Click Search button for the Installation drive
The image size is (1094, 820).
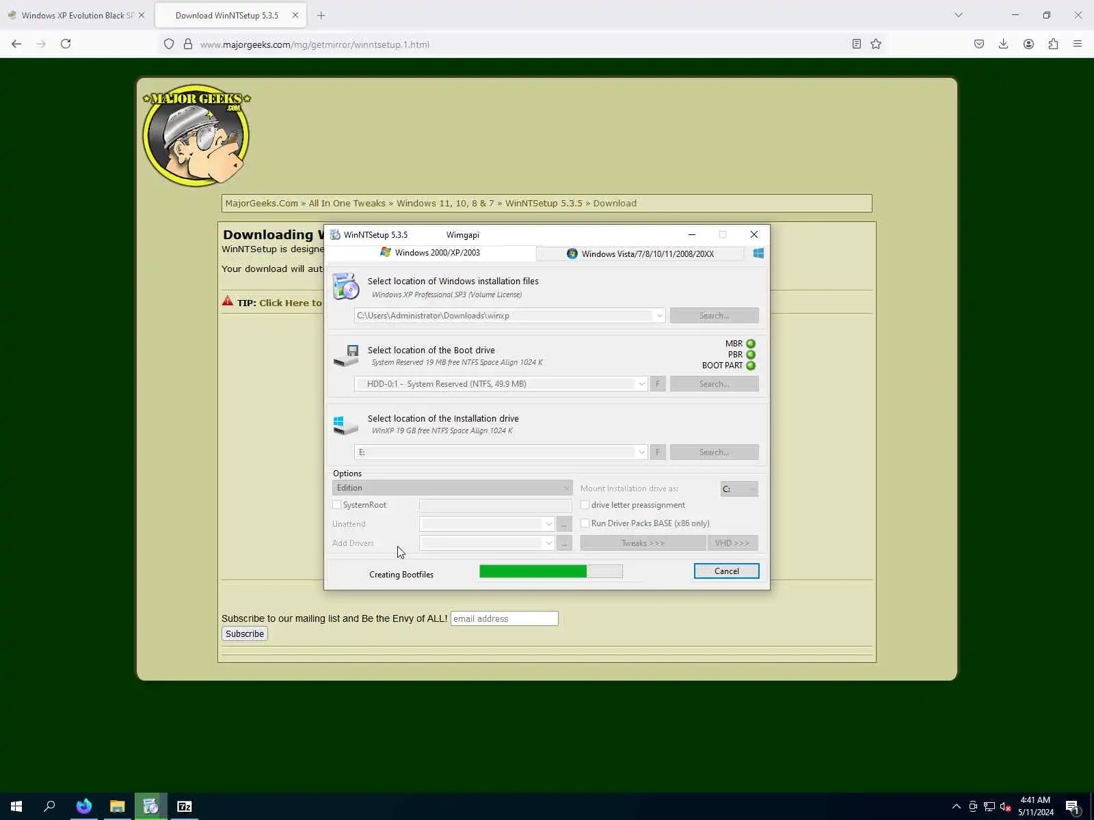715,452
